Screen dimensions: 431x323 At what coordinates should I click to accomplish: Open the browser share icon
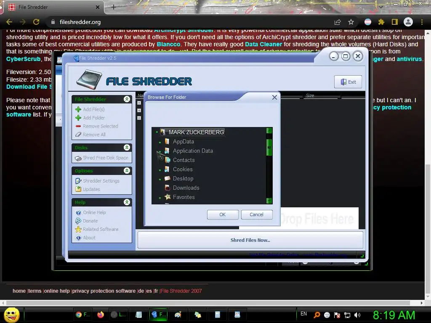coord(338,22)
